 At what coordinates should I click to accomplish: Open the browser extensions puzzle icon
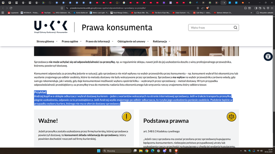tap(246, 8)
